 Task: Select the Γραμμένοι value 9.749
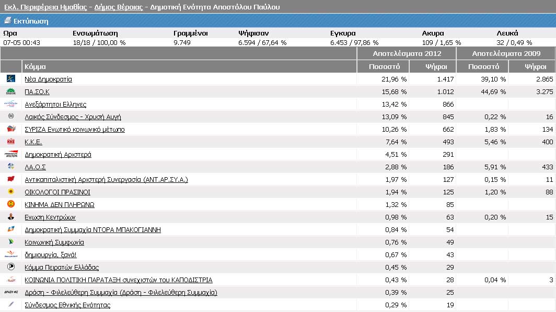pos(182,42)
